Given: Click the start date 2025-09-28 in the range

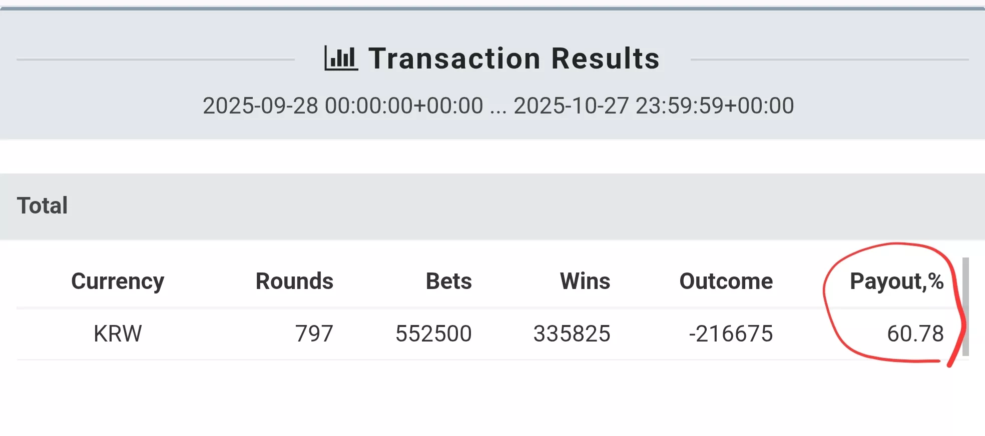Looking at the screenshot, I should coord(260,105).
